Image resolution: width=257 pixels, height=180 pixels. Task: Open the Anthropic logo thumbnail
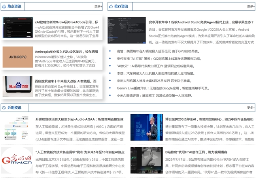(x=17, y=57)
